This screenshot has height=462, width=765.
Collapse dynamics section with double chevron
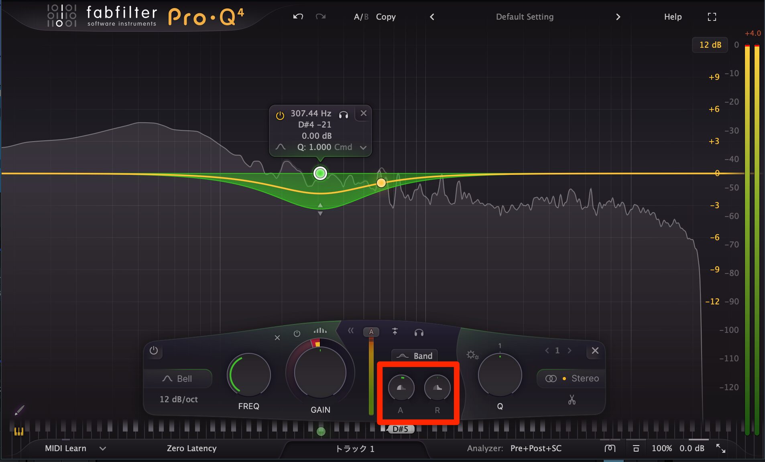tap(351, 330)
